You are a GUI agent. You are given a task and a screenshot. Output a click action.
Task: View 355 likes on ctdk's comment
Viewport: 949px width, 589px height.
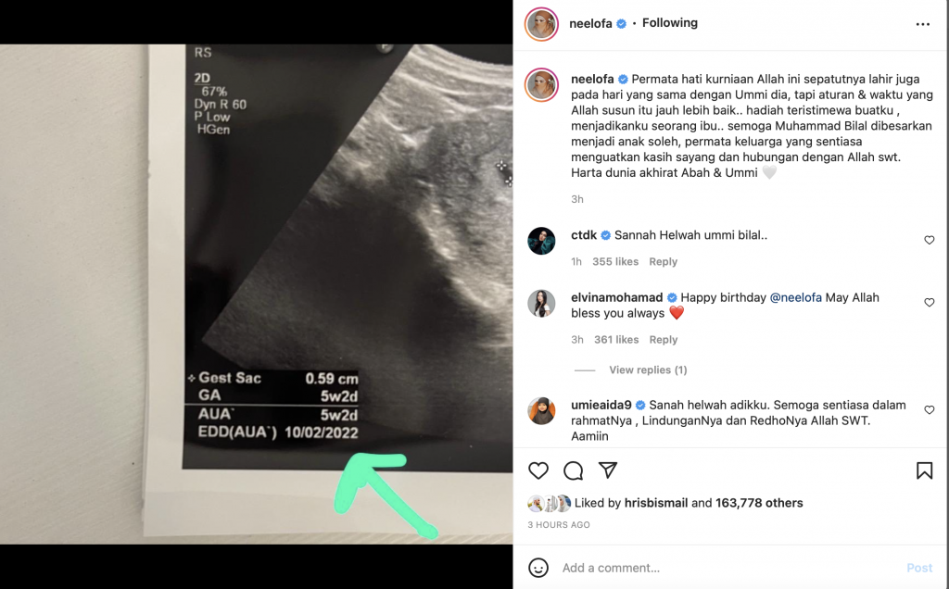click(x=615, y=262)
